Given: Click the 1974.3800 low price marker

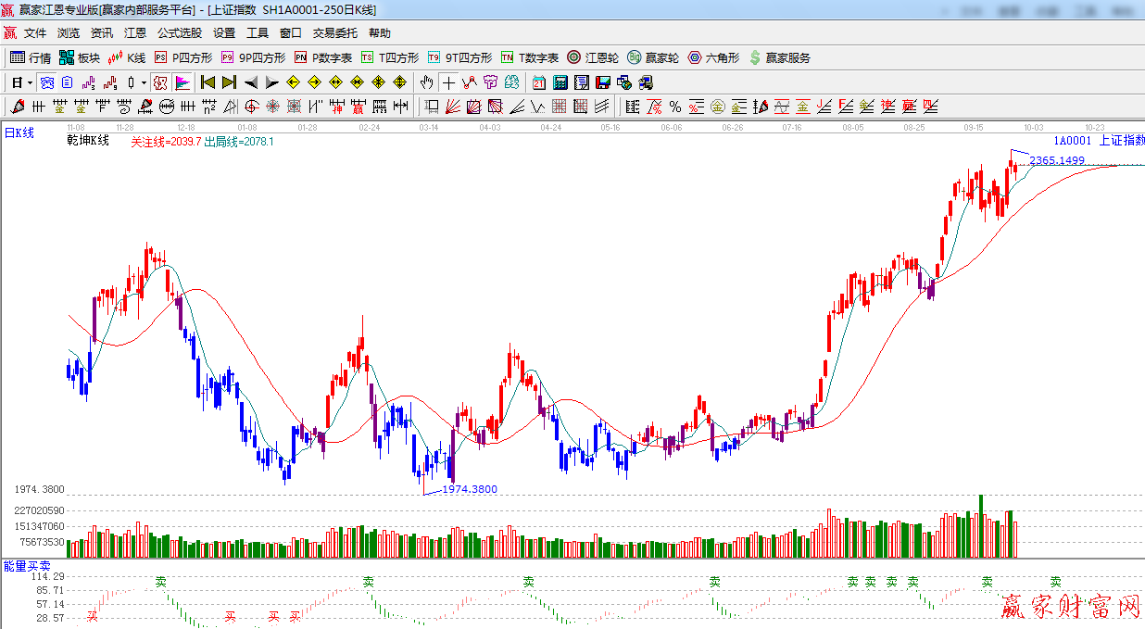Looking at the screenshot, I should click(x=469, y=489).
